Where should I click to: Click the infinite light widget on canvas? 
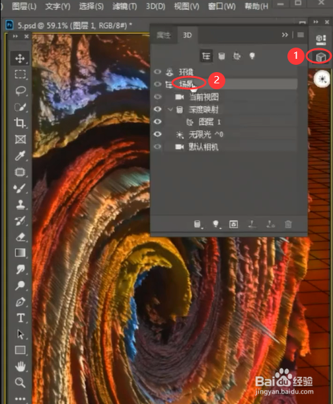point(322,79)
